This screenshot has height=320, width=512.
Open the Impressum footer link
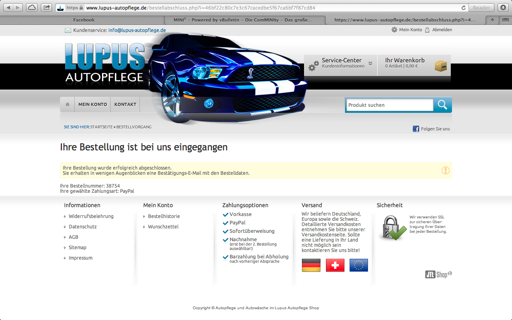80,258
